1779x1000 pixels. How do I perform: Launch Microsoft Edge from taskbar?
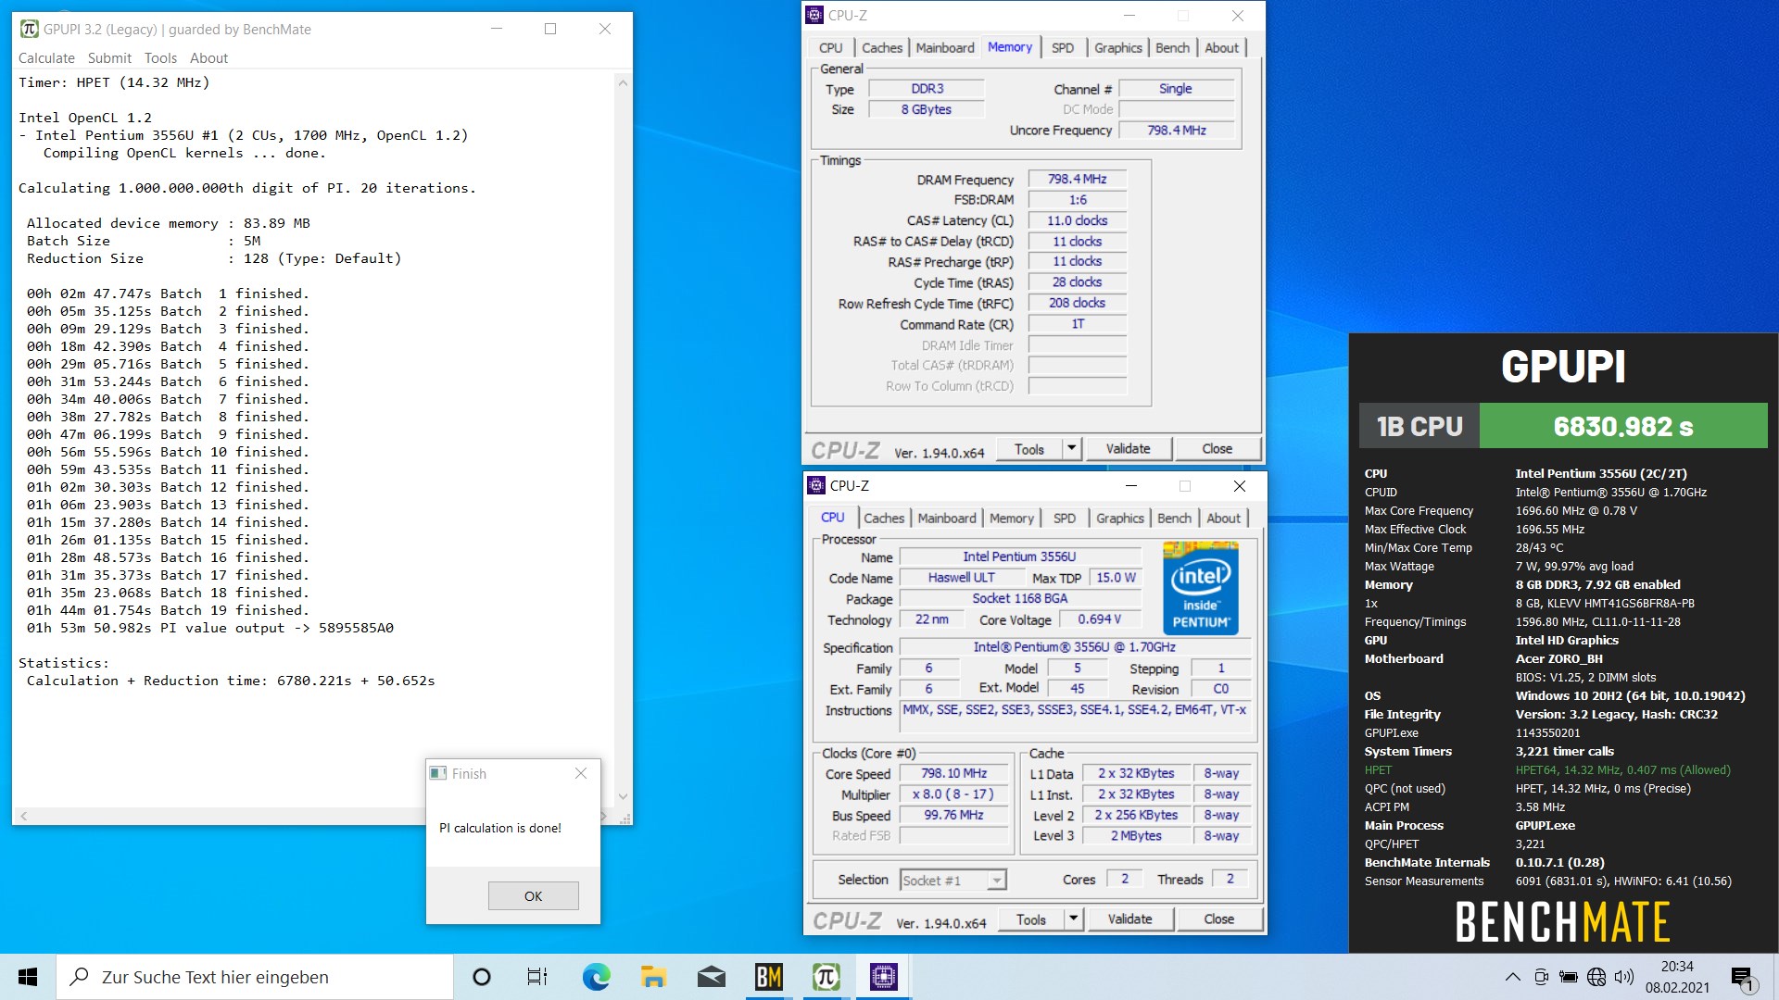[596, 977]
